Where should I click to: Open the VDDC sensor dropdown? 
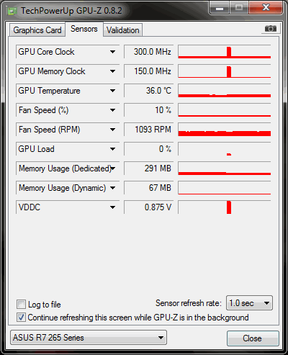point(112,207)
